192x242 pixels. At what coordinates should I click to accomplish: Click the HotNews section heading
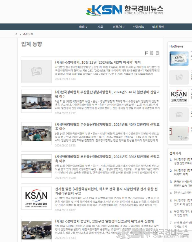pyautogui.click(x=176, y=46)
